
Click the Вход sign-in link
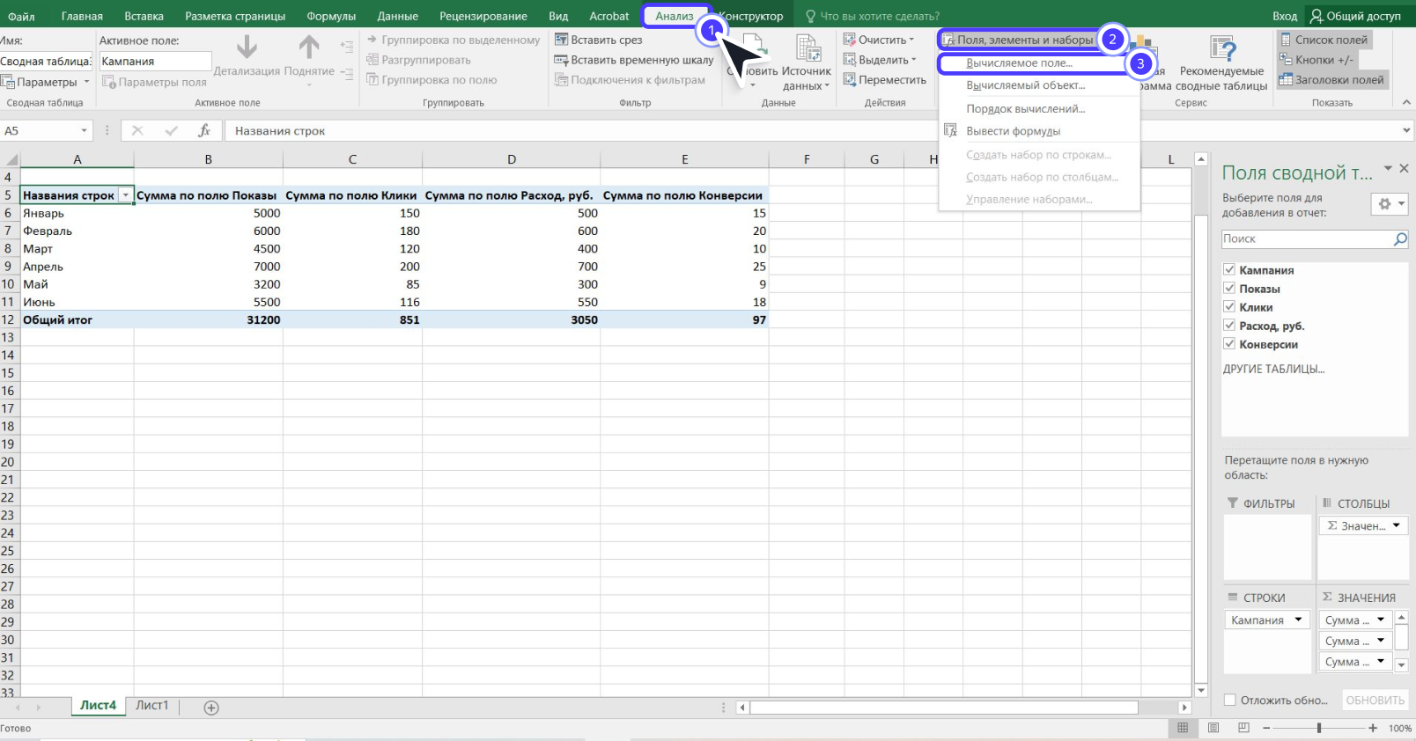coord(1285,16)
